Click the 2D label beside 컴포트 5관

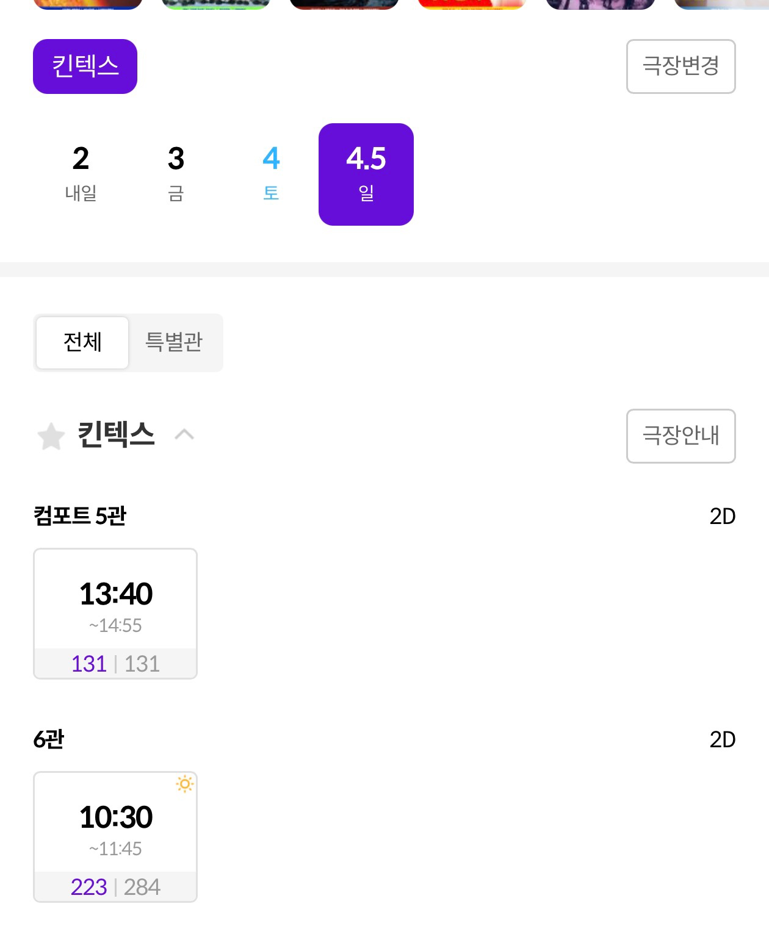point(722,516)
